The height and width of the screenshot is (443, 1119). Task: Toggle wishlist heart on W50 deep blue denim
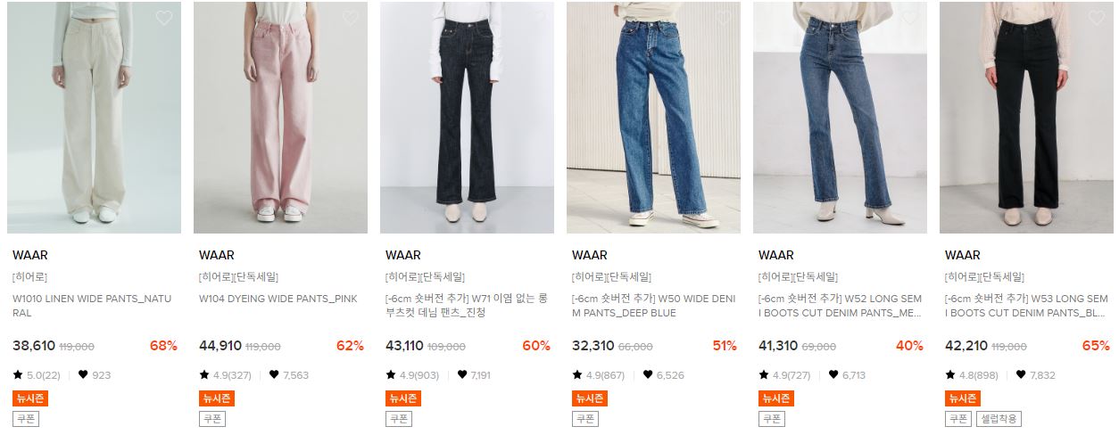pyautogui.click(x=724, y=18)
